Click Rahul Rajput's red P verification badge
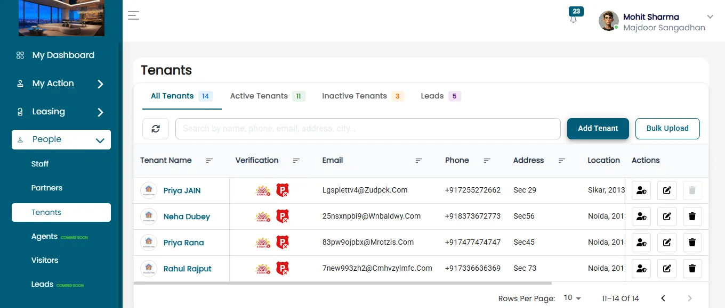This screenshot has width=725, height=308. (283, 269)
